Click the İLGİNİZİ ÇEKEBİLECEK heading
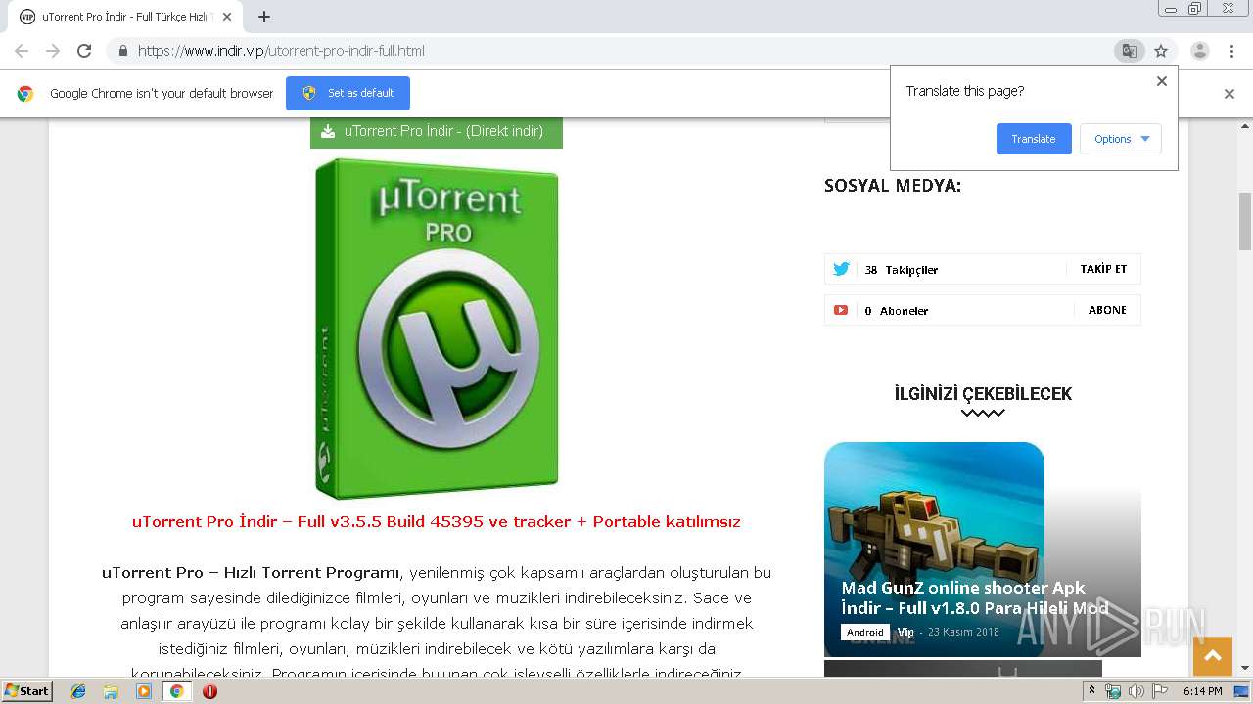 click(983, 394)
